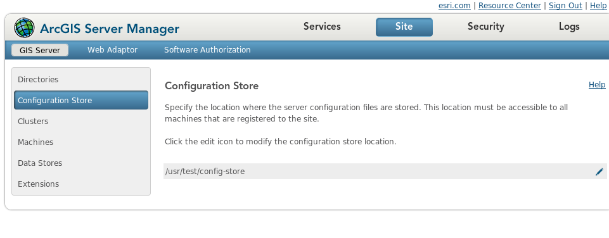Image resolution: width=609 pixels, height=238 pixels.
Task: Select the GIS Server sub-tab
Action: [40, 50]
